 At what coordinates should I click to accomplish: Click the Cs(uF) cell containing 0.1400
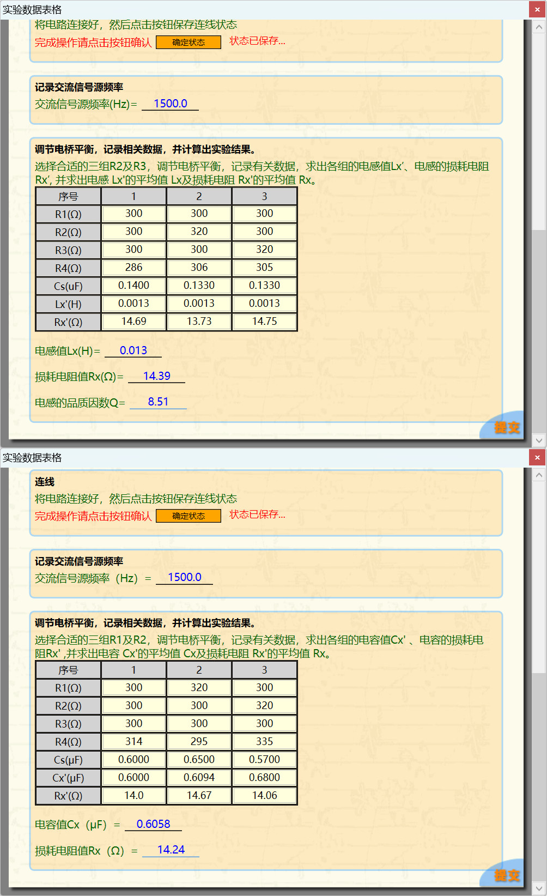(133, 286)
